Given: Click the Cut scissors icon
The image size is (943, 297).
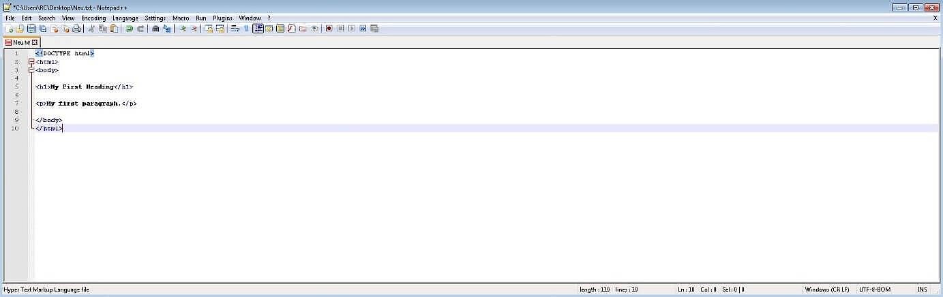Looking at the screenshot, I should click(91, 29).
